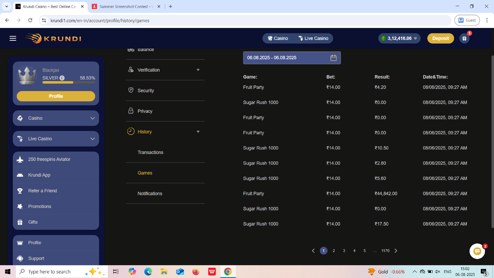This screenshot has width=494, height=278.
Task: Click the headset icon beside Support
Action: click(20, 258)
